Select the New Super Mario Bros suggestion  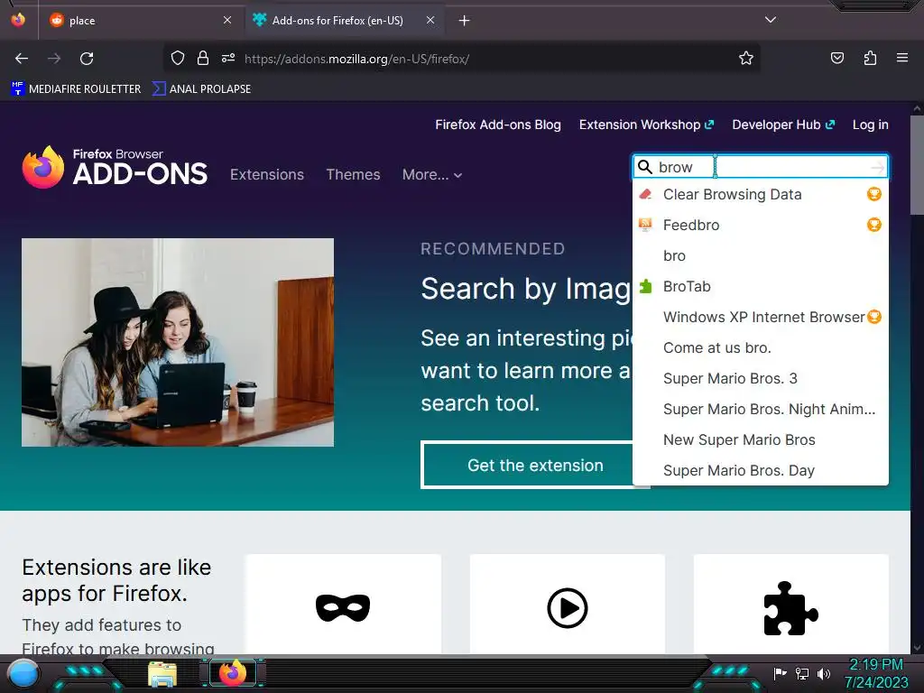click(760, 439)
